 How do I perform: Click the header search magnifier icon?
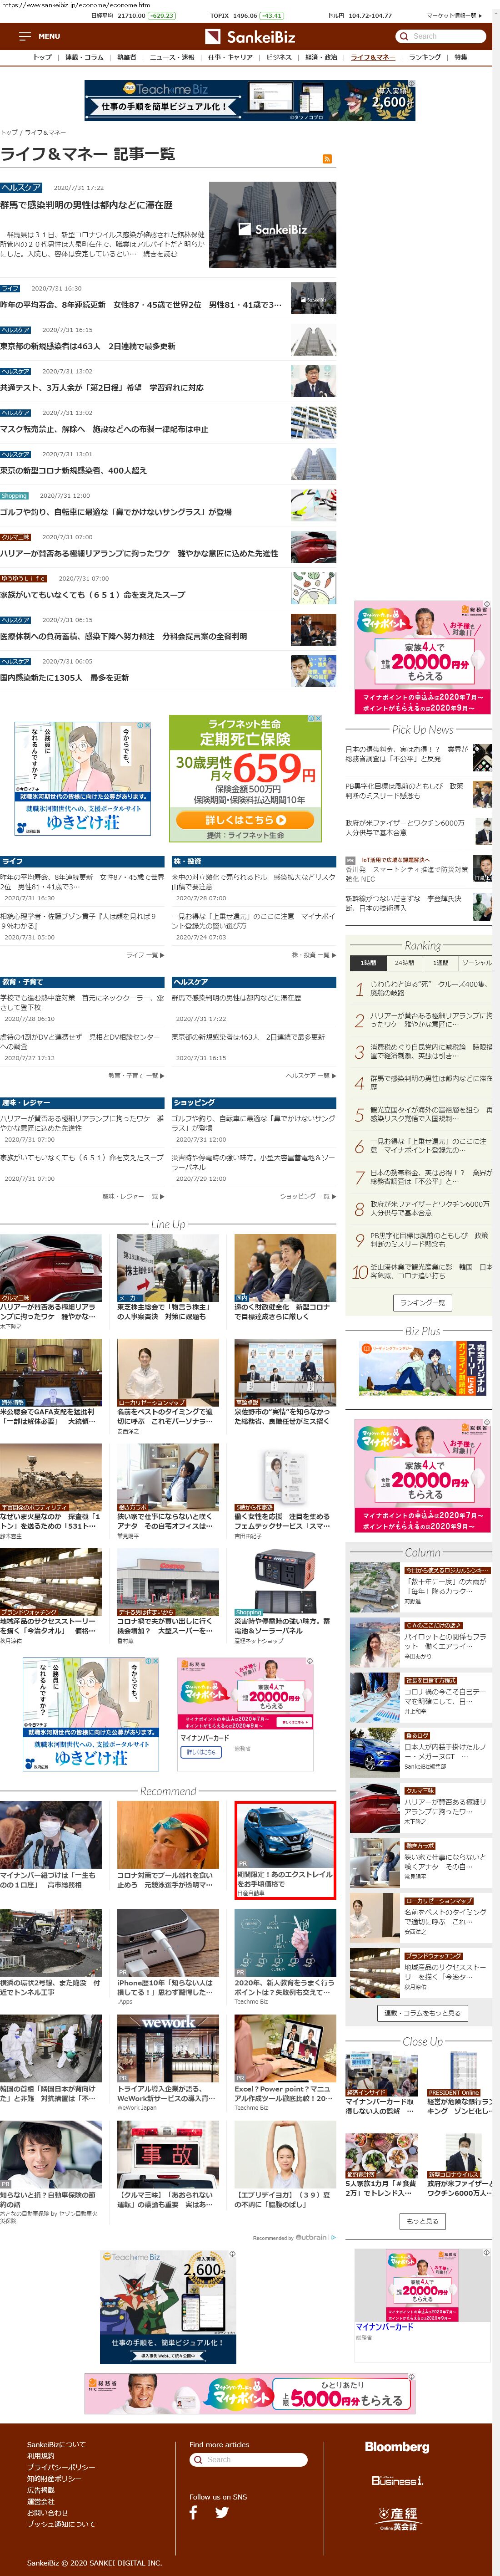click(x=404, y=36)
